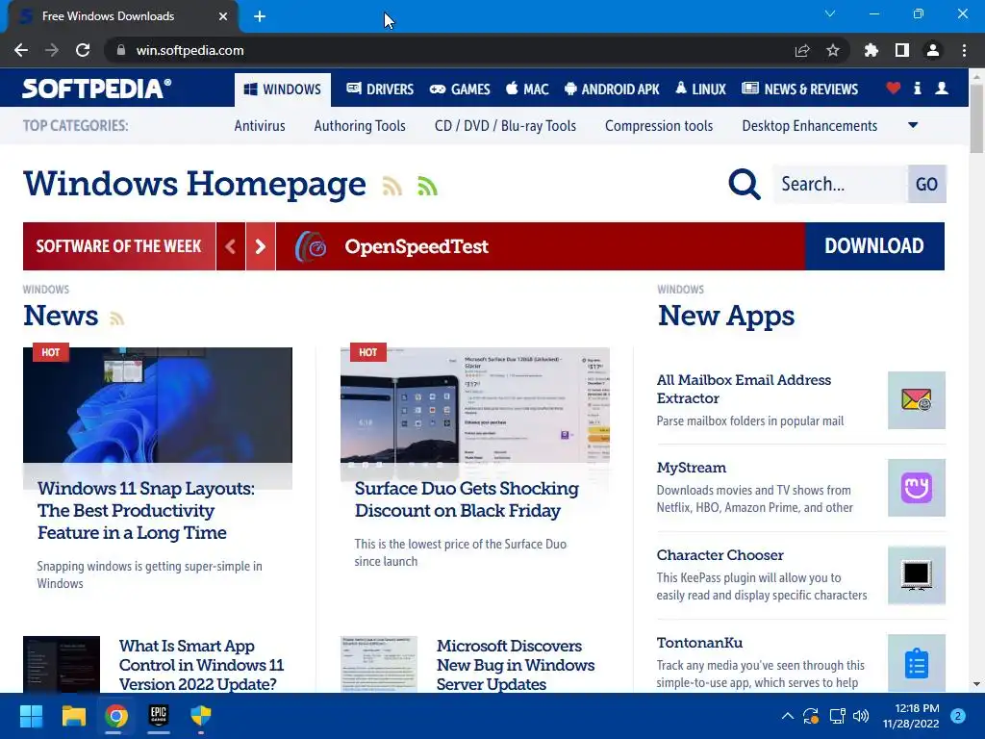Screen dimensions: 985x739
Task: Show hidden system tray icons
Action: coord(787,716)
